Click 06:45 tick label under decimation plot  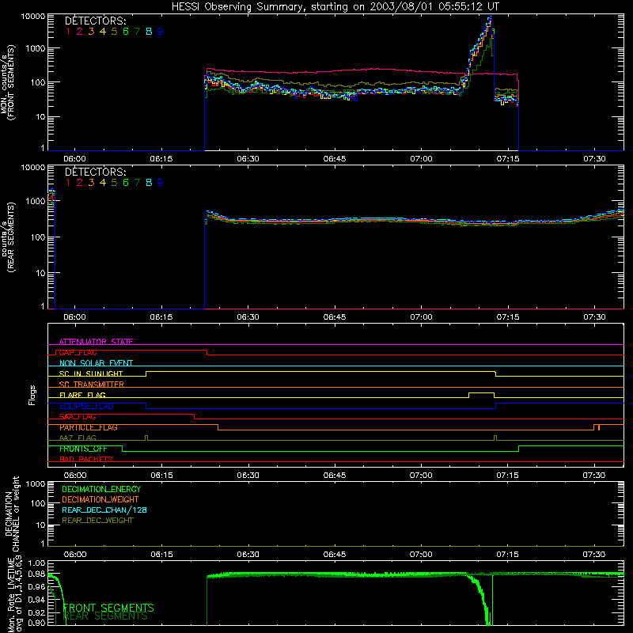pyautogui.click(x=334, y=555)
